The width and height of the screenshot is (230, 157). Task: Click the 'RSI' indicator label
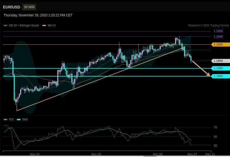(11, 120)
